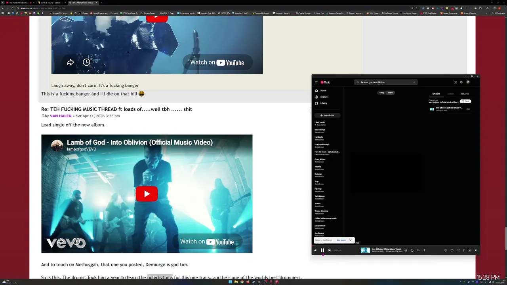
Task: Click the watch later clock on upper video
Action: click(x=86, y=62)
